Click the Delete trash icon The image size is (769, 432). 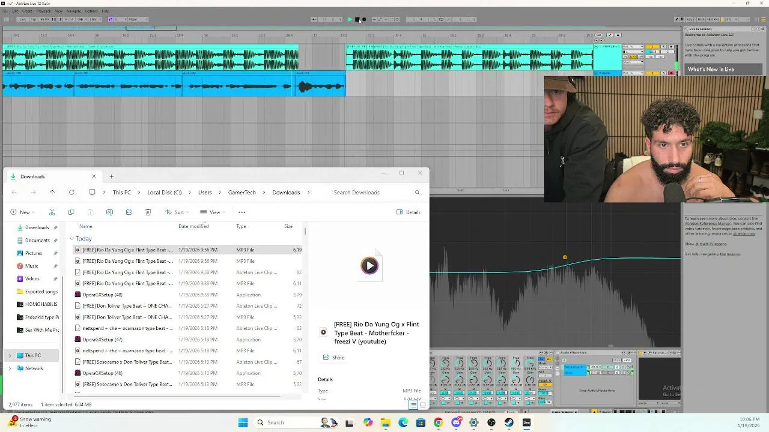click(x=148, y=212)
